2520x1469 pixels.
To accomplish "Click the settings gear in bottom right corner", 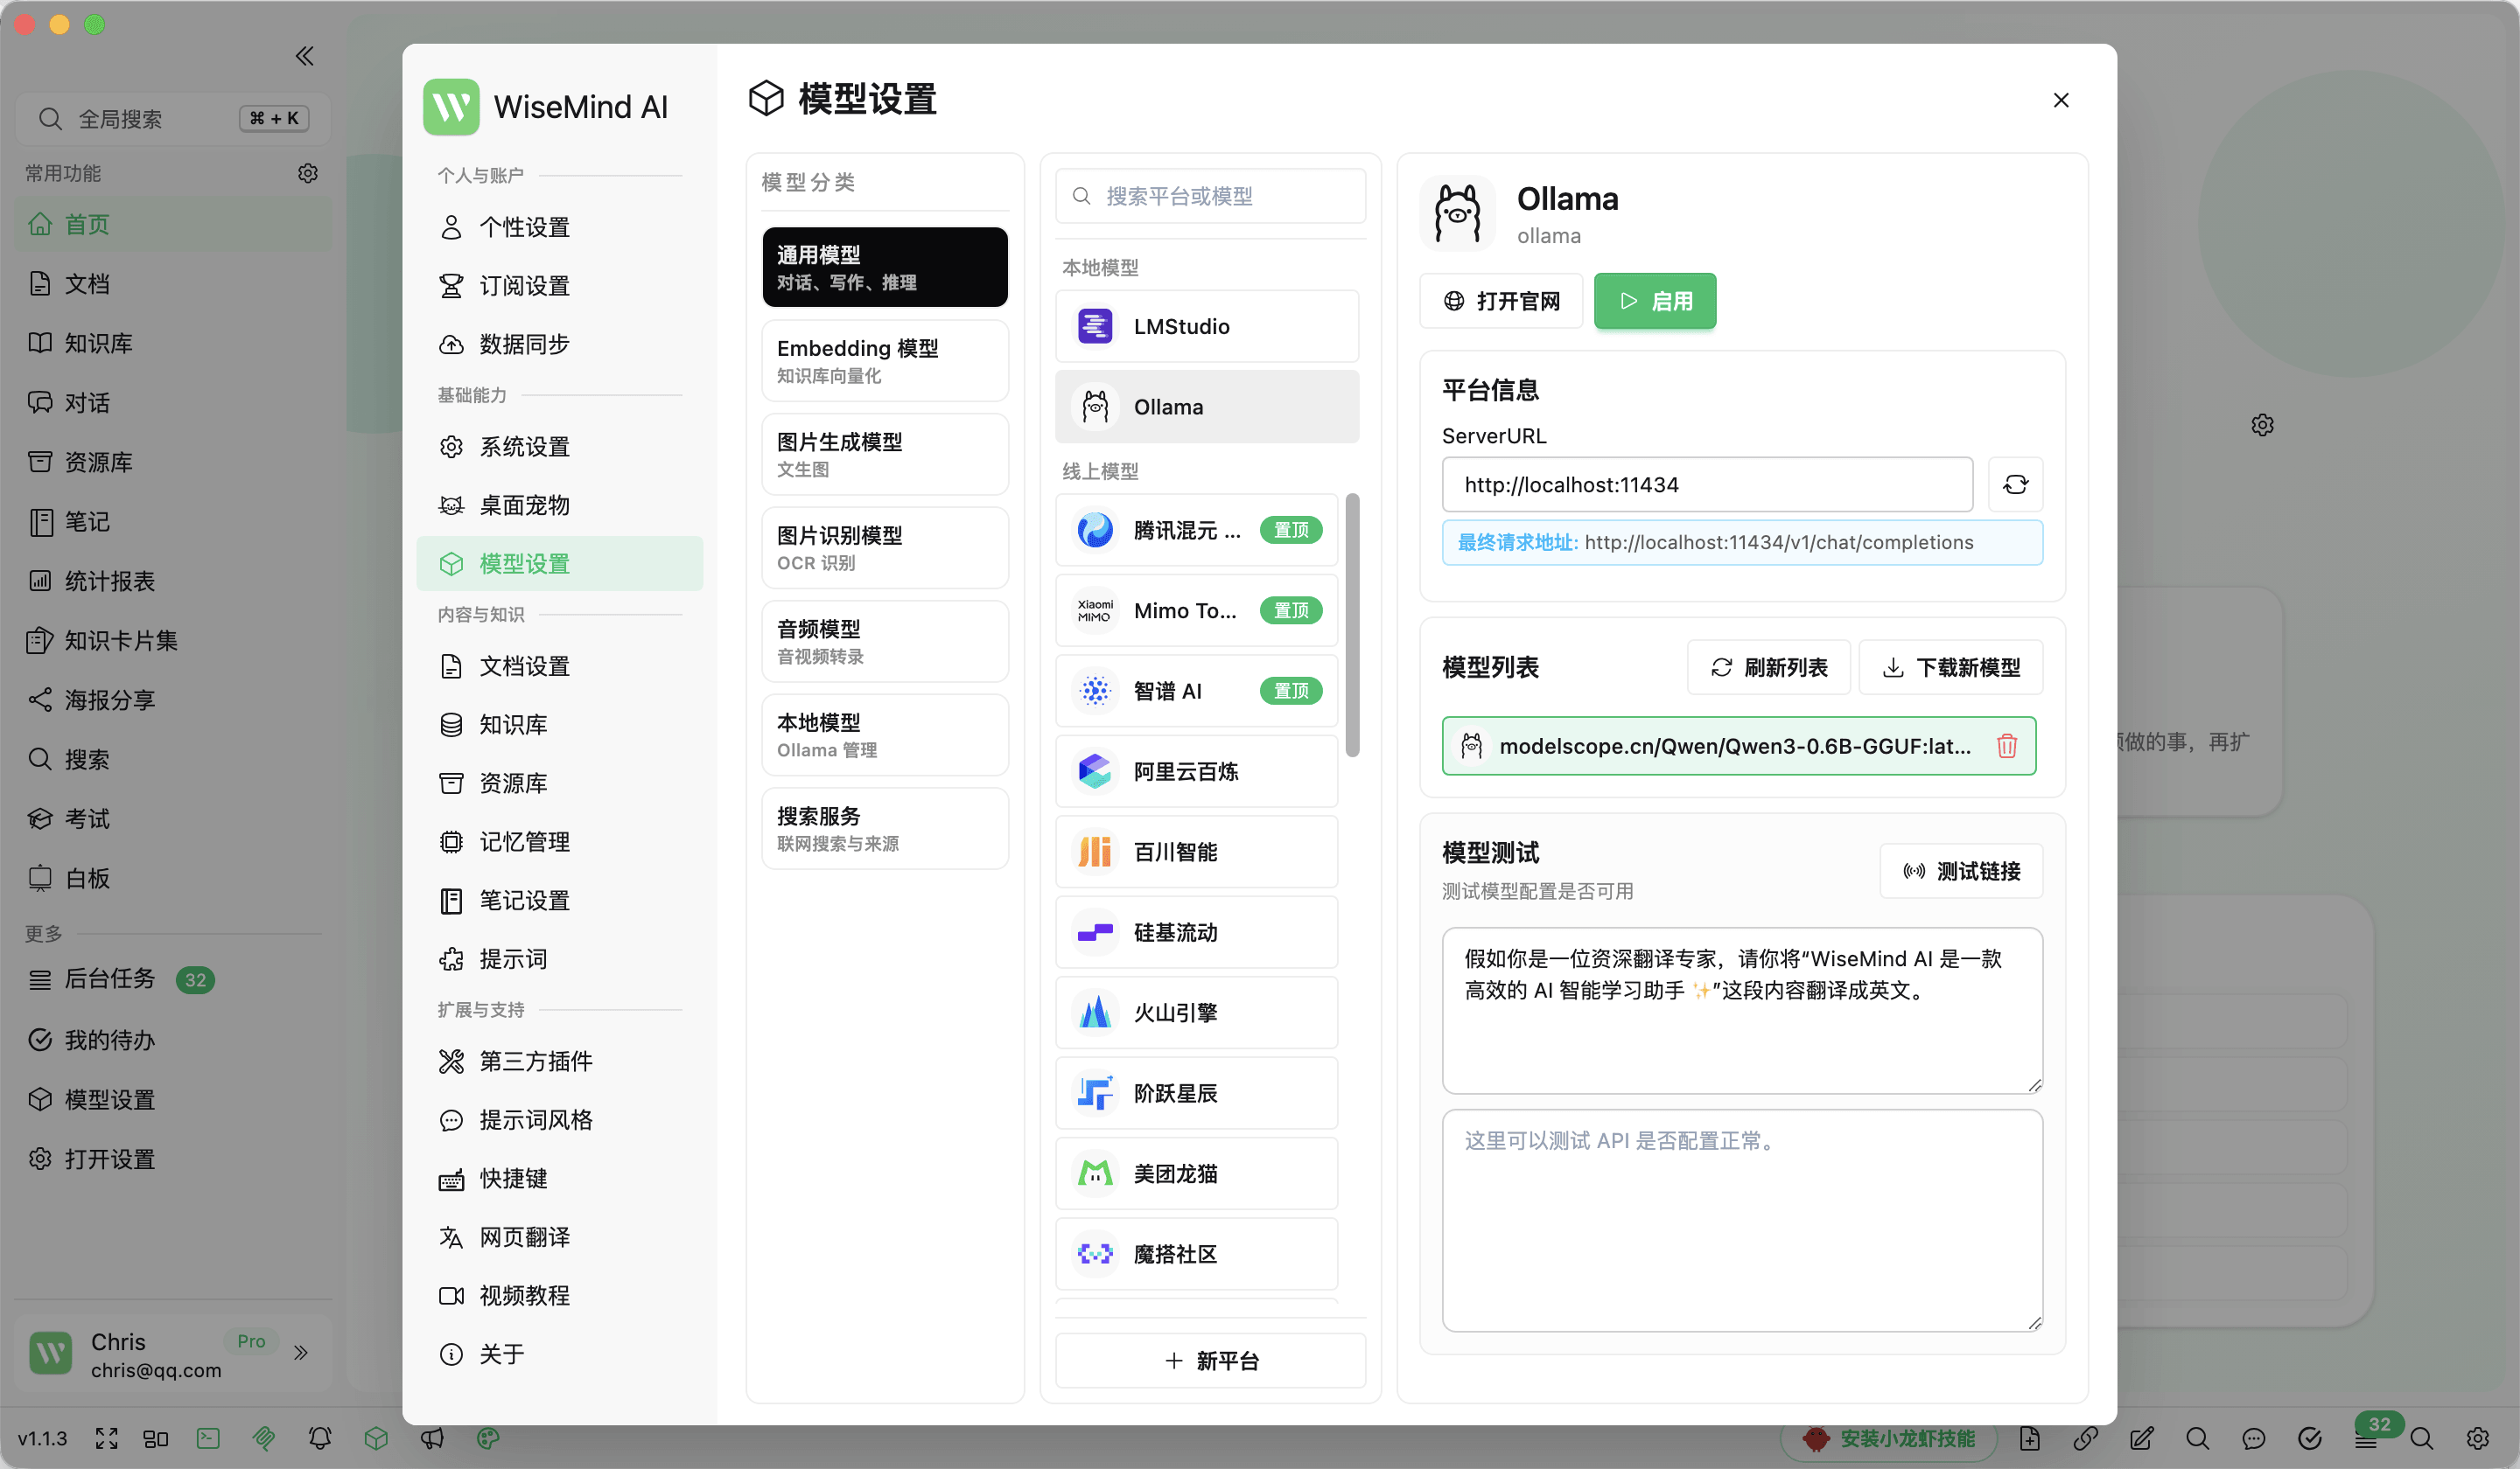I will click(2477, 1438).
